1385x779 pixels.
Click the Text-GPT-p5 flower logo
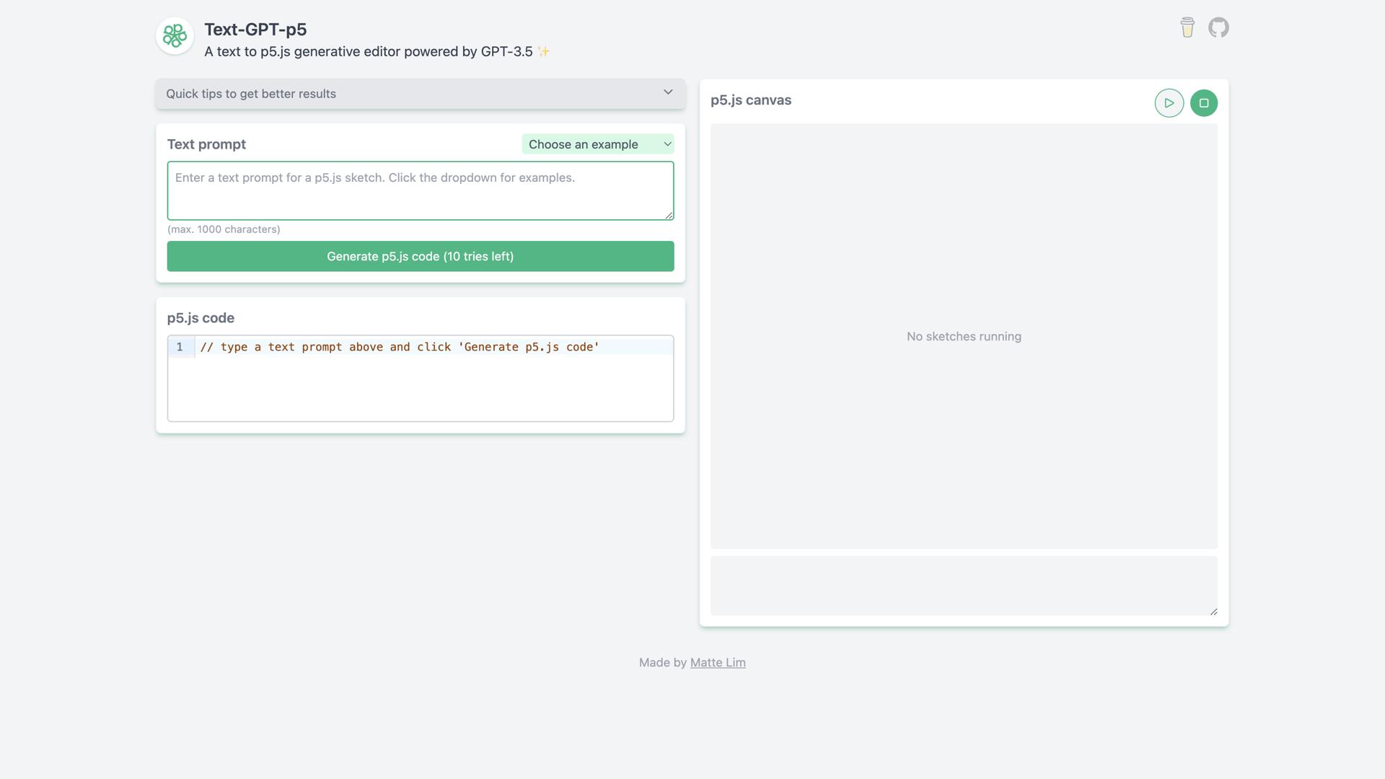coord(175,35)
